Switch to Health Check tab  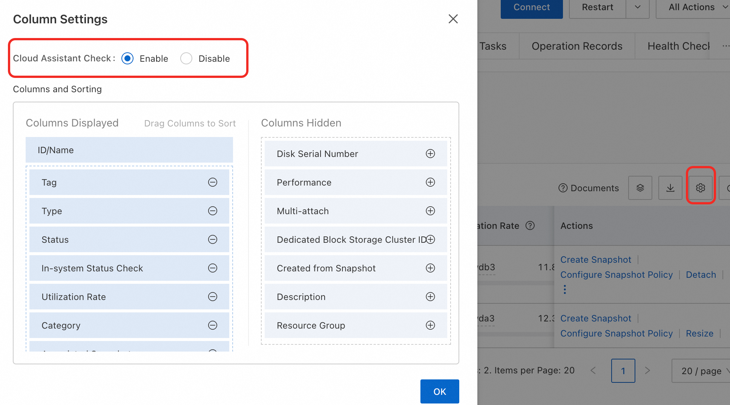click(679, 46)
